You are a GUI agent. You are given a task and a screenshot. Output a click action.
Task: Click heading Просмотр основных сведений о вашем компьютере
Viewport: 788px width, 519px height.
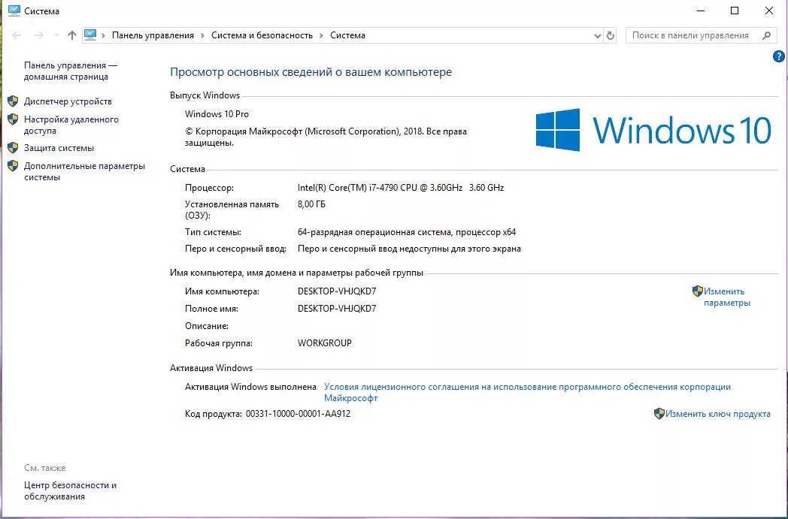[311, 72]
